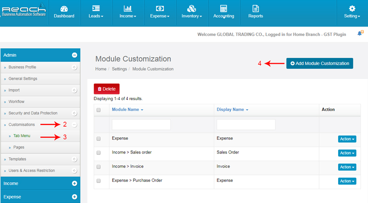Tick checkbox for Expense > Purchase Order
This screenshot has height=203, width=368.
98,181
